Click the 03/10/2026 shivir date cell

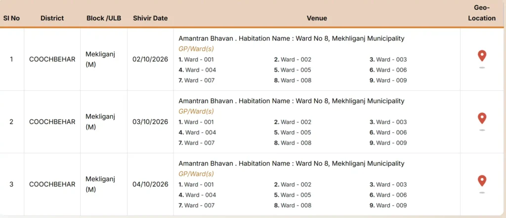pyautogui.click(x=150, y=122)
